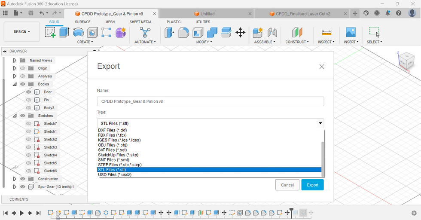Toggle visibility of Spur Gear (13 teeth):1
Viewport: 421px width, 220px height.
[x=23, y=186]
